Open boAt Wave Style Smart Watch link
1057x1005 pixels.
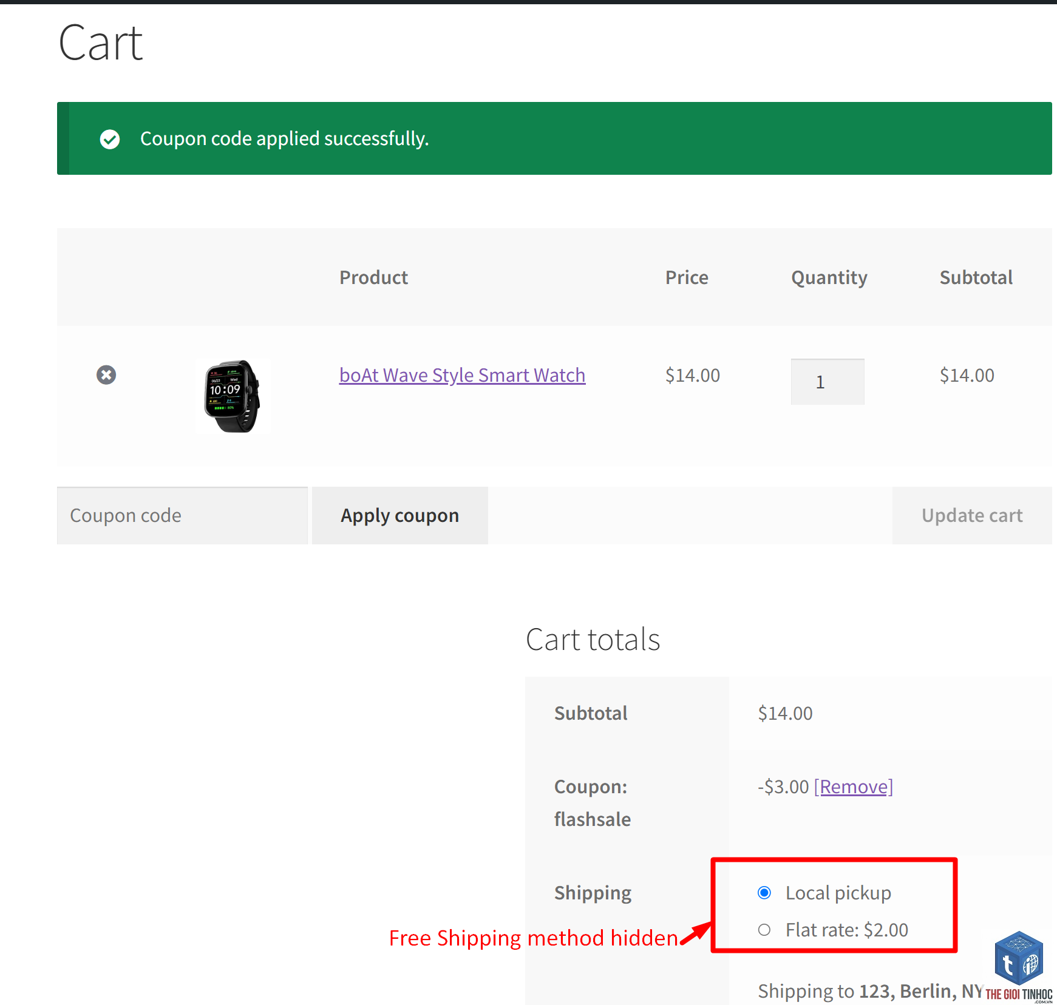pos(462,375)
